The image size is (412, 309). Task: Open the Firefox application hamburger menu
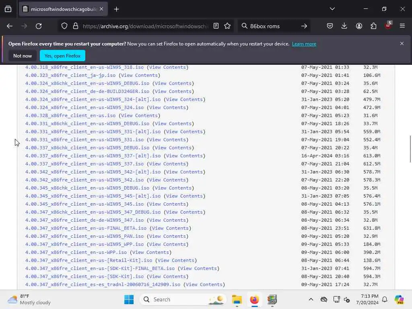(402, 26)
